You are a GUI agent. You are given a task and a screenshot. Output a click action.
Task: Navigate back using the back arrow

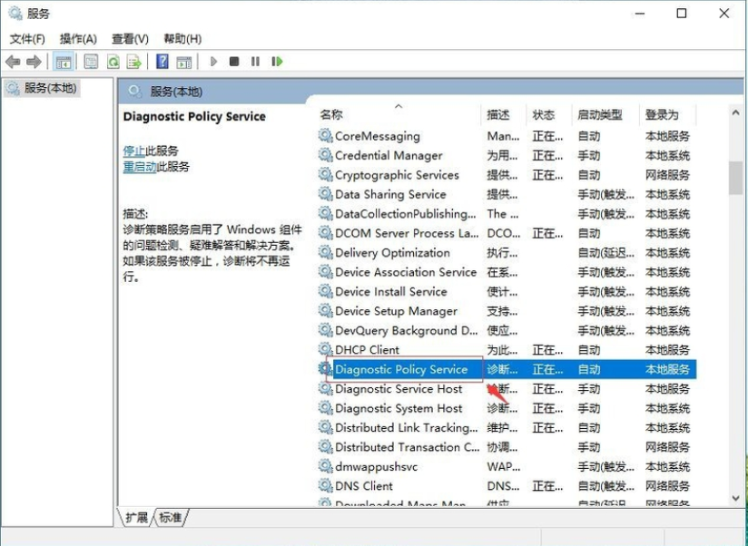click(11, 61)
